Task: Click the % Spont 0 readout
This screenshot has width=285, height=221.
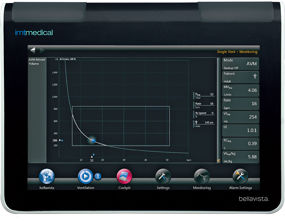Action: coord(204,114)
